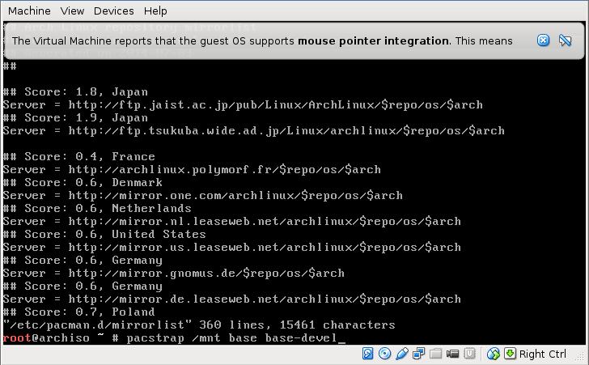Click the mouse integration status icon
This screenshot has width=589, height=365.
coord(494,354)
